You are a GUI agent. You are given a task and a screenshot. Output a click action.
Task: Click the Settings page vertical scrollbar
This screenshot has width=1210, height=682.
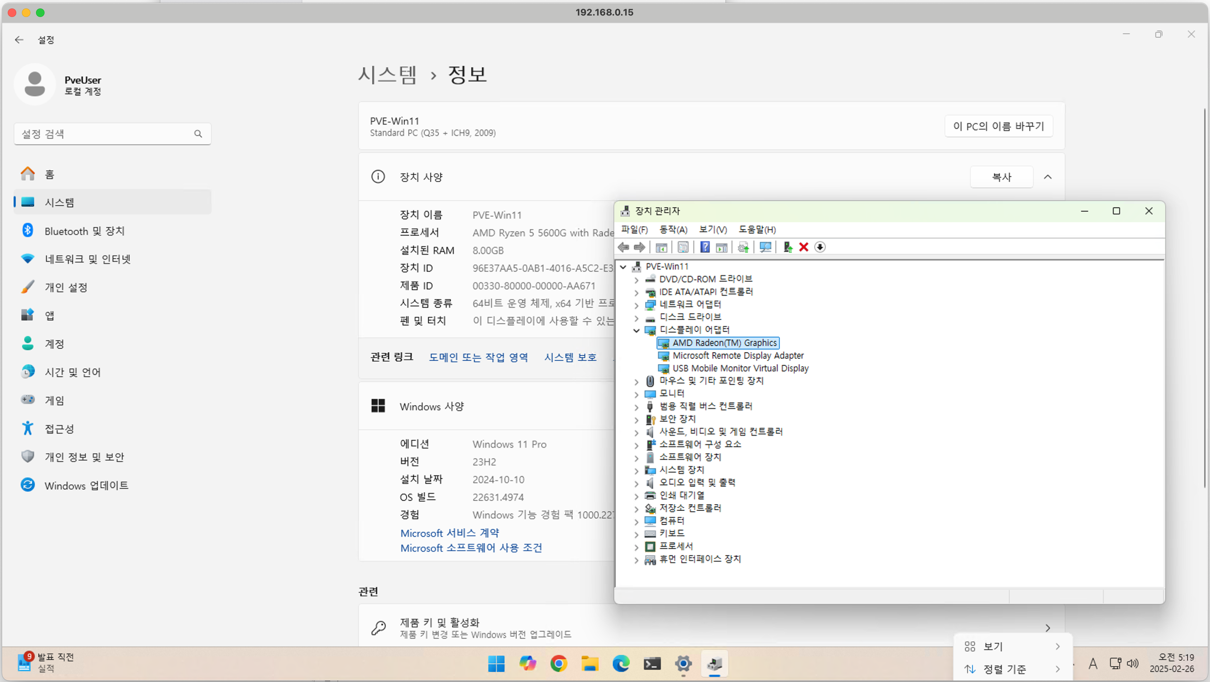click(1204, 298)
